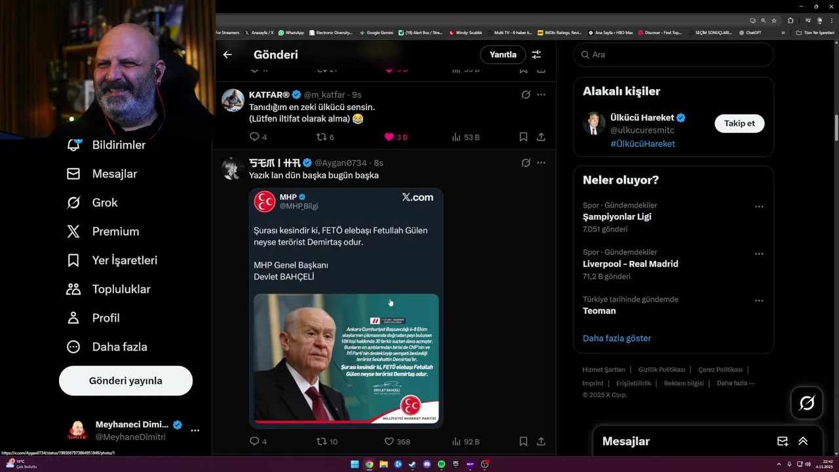Open Aygan0734 profile avatar
The width and height of the screenshot is (839, 472).
[233, 168]
